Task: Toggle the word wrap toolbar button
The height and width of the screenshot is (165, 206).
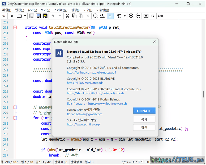Action: pyautogui.click(x=110, y=16)
